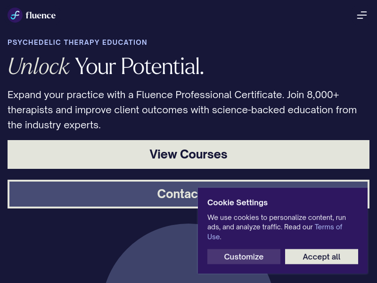Click 'the industry experts.' paragraph line
Image resolution: width=377 pixels, height=283 pixels.
click(x=54, y=125)
